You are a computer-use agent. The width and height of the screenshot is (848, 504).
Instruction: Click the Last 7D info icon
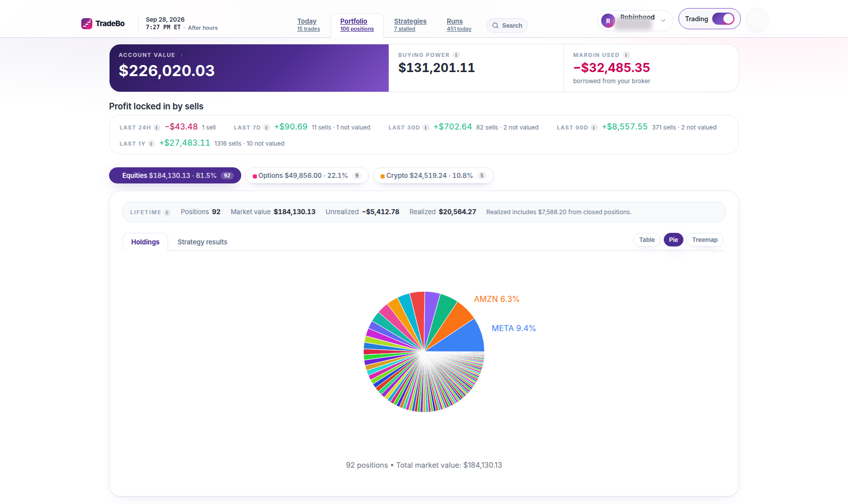[x=267, y=128]
